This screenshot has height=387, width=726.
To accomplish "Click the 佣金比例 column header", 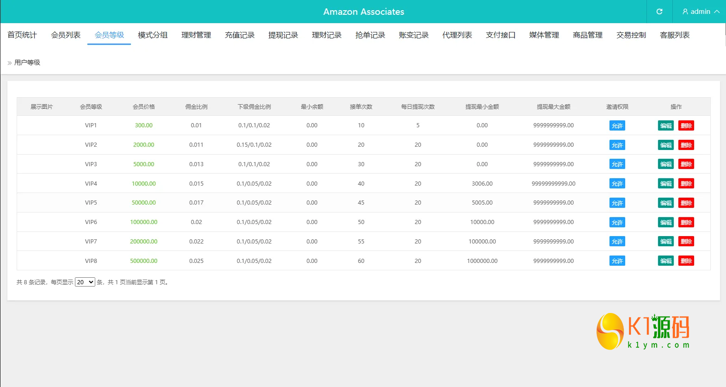I will [x=197, y=107].
